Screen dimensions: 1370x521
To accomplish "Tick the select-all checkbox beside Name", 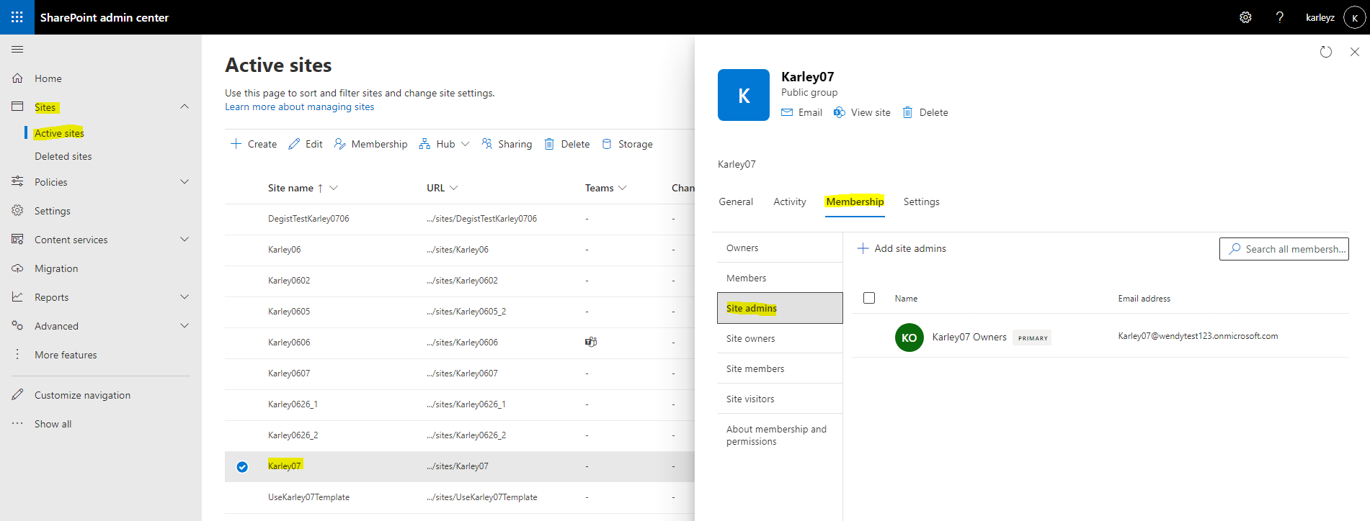I will tap(869, 298).
